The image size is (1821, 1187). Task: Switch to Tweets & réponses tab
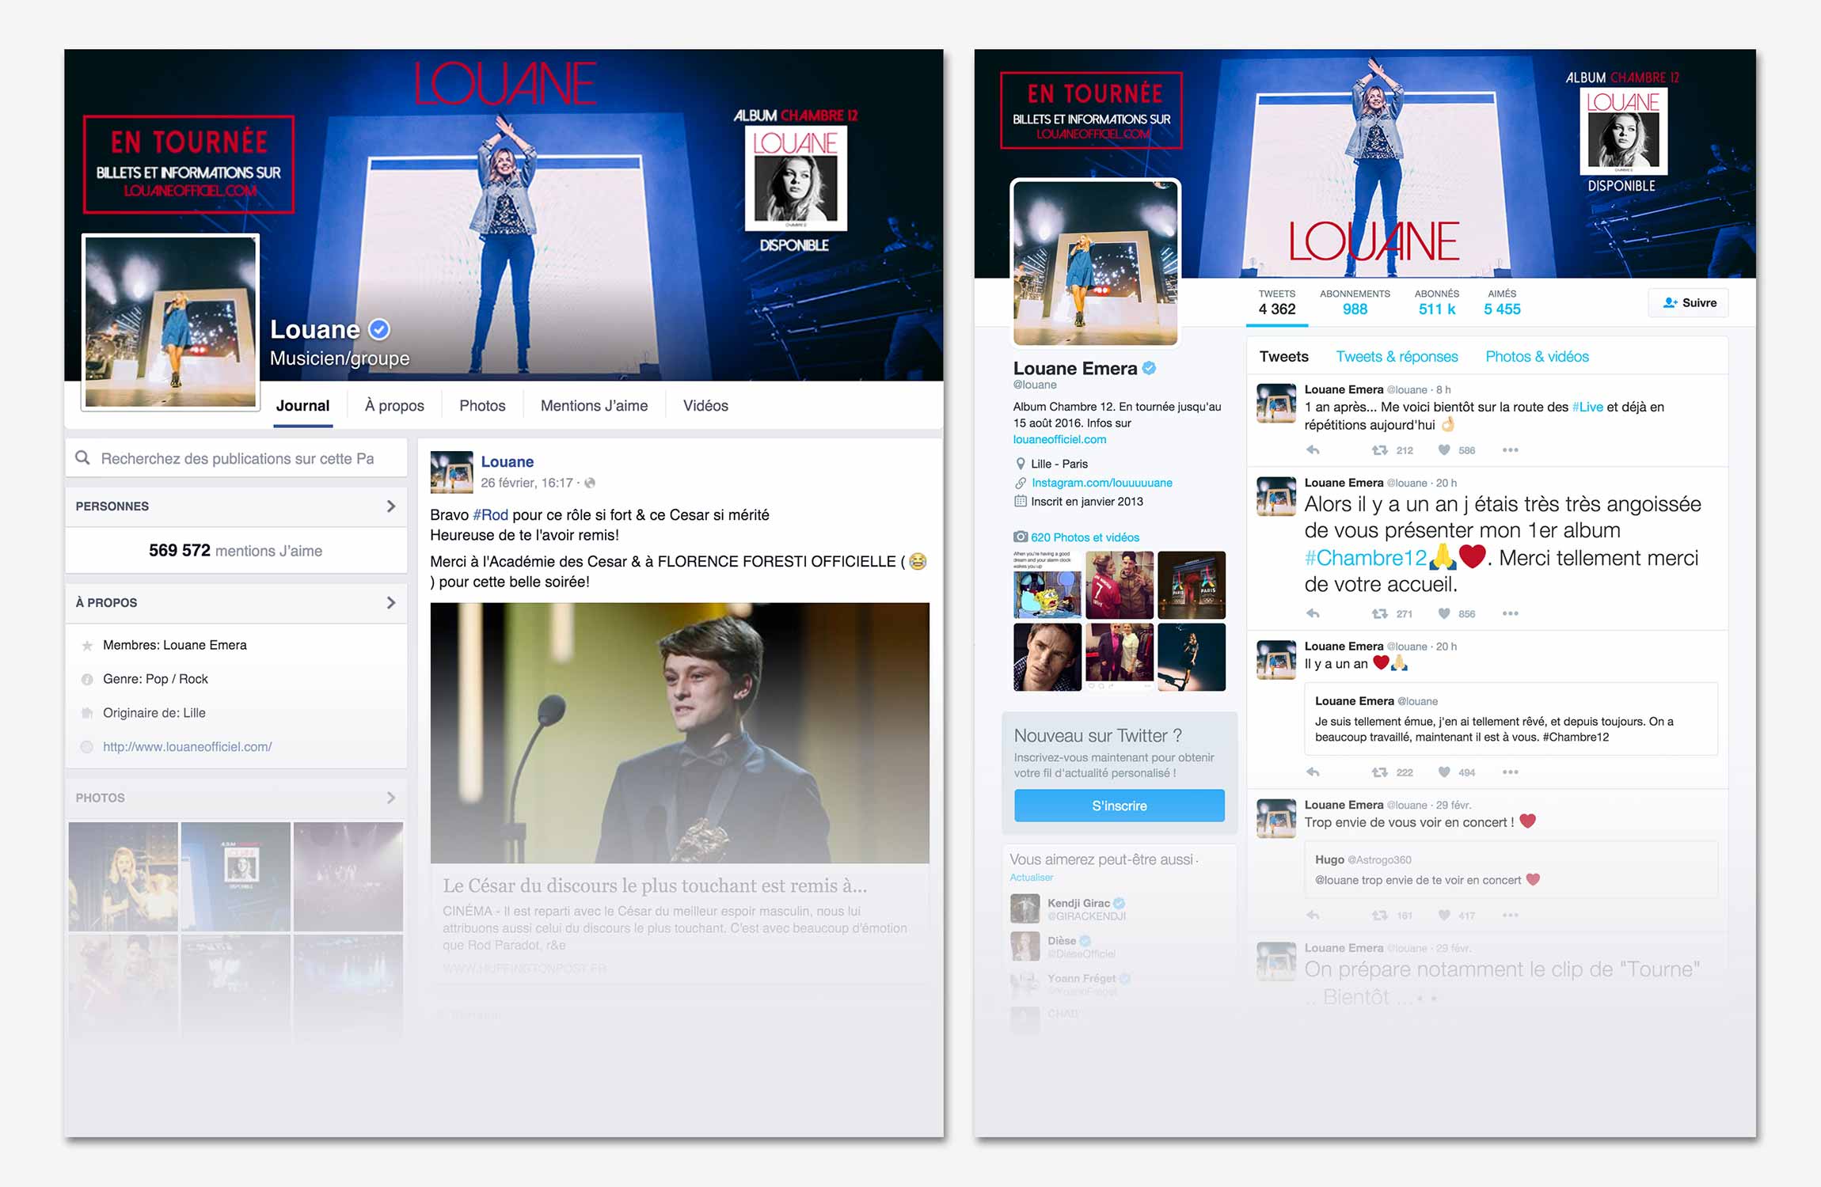pyautogui.click(x=1397, y=357)
